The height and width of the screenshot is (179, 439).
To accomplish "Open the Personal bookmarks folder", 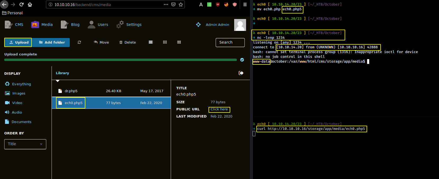I will click(12, 13).
